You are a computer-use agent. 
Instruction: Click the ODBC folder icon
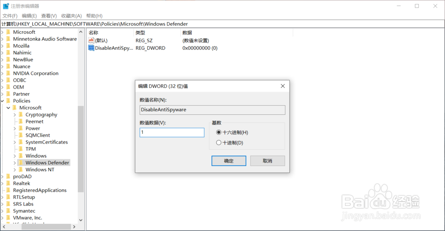click(x=8, y=80)
